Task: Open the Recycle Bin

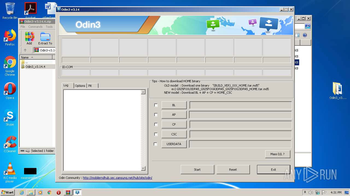Action: click(x=10, y=11)
